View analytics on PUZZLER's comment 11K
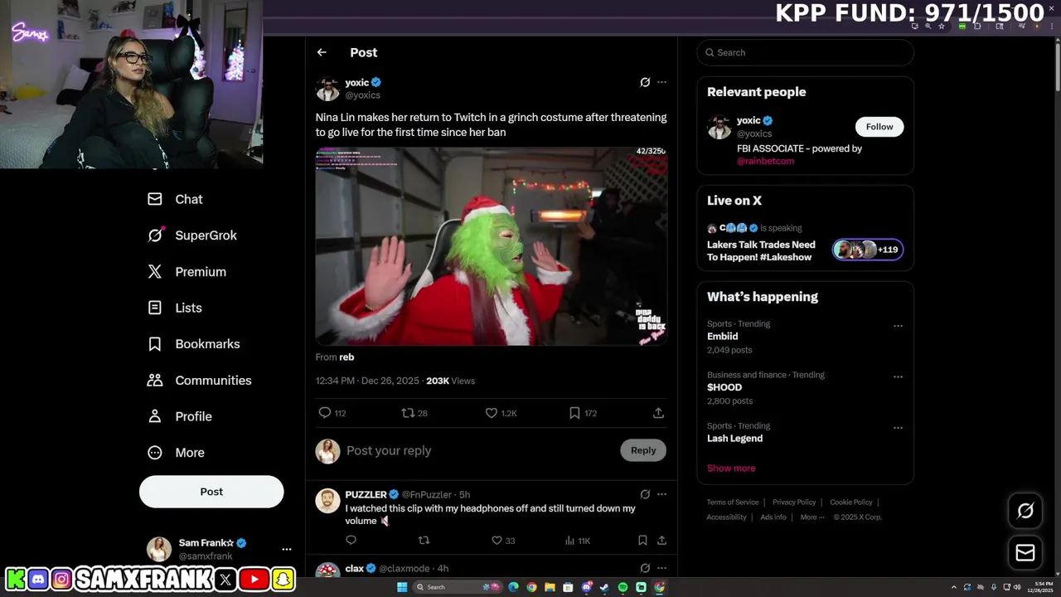The image size is (1061, 597). [577, 541]
